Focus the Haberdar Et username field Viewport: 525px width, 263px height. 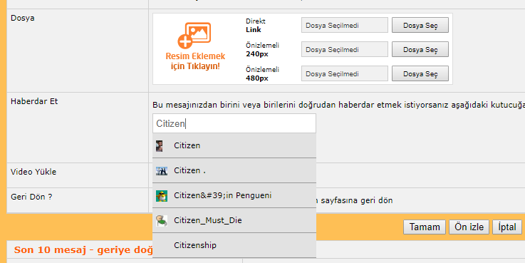(234, 123)
